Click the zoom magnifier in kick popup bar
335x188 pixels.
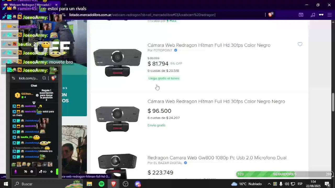point(44,78)
